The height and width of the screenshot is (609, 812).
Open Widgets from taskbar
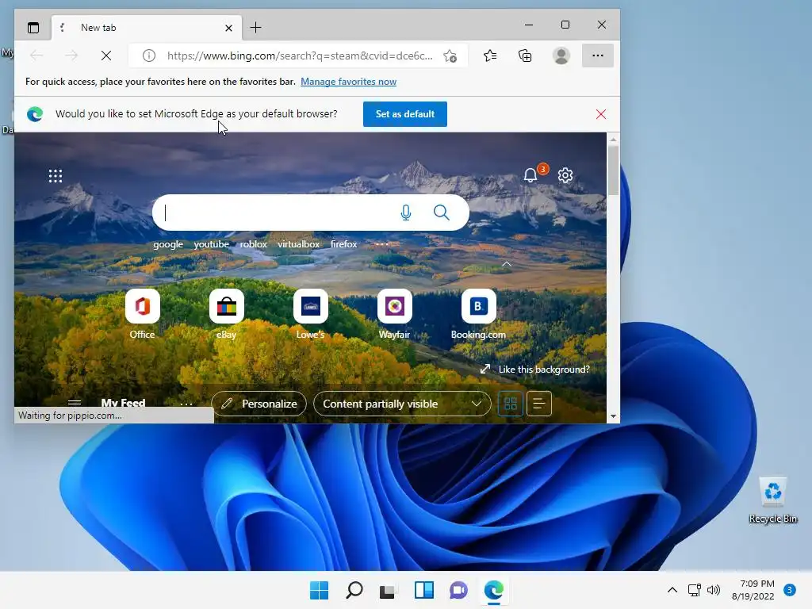[423, 590]
